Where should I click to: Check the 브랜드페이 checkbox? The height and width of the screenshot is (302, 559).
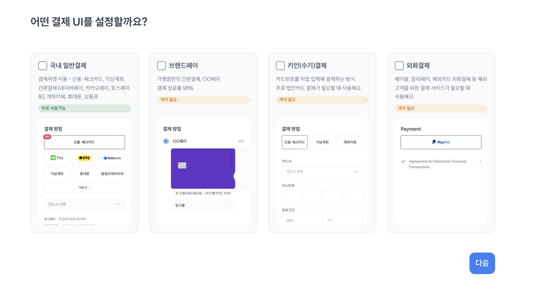(x=162, y=66)
